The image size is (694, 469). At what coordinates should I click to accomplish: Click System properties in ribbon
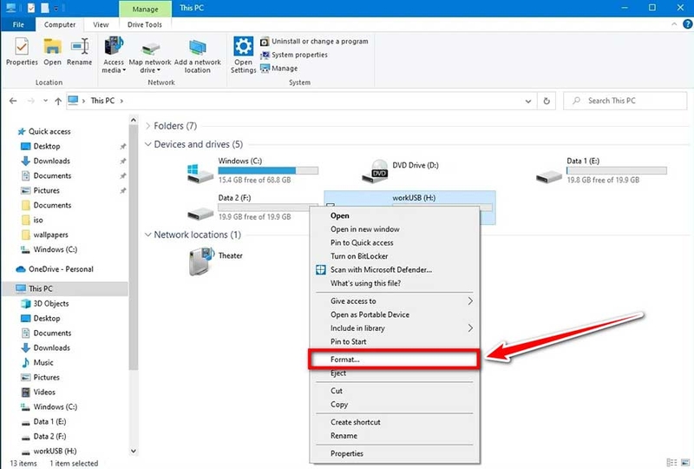(x=294, y=55)
